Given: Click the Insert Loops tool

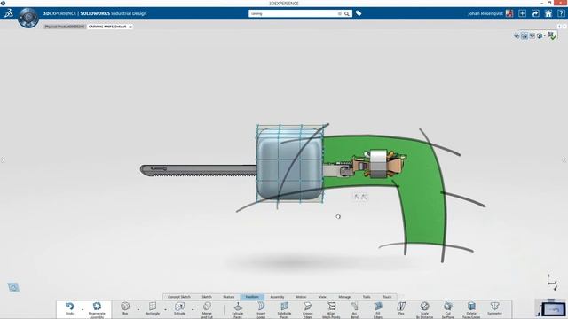Looking at the screenshot, I should [261, 310].
